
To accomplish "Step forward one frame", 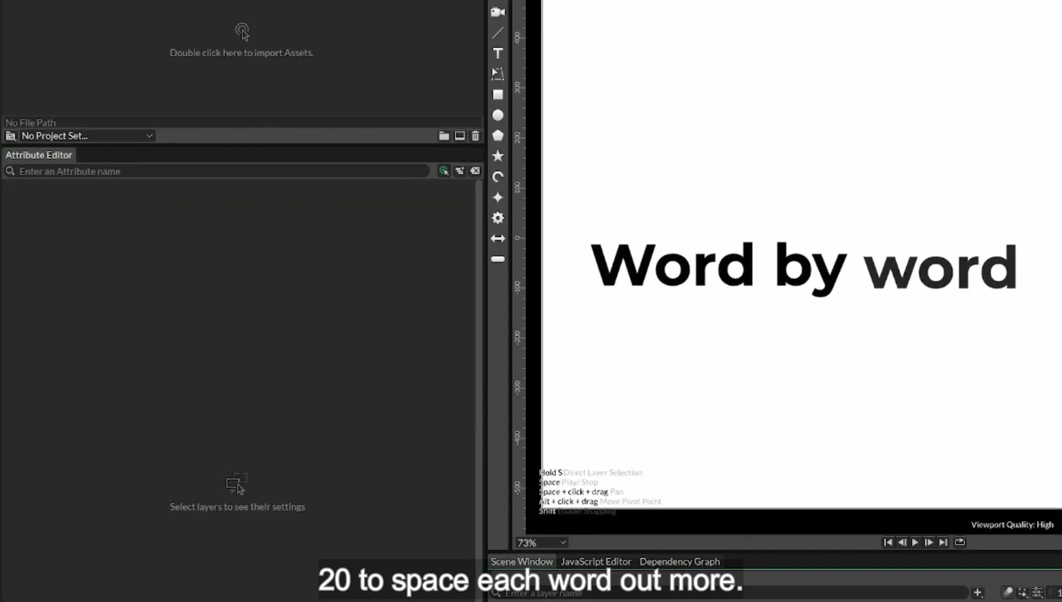I will tap(929, 542).
